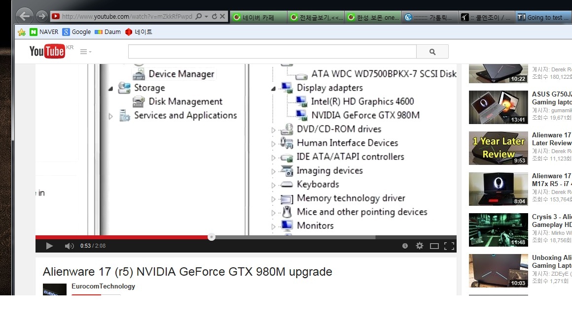Image resolution: width=572 pixels, height=319 pixels.
Task: Open the 8:04 Alienware M17x R5 thumbnail
Action: [x=499, y=189]
